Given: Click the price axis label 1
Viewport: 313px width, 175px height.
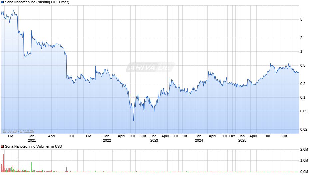Looking at the screenshot, I should (x=301, y=52).
